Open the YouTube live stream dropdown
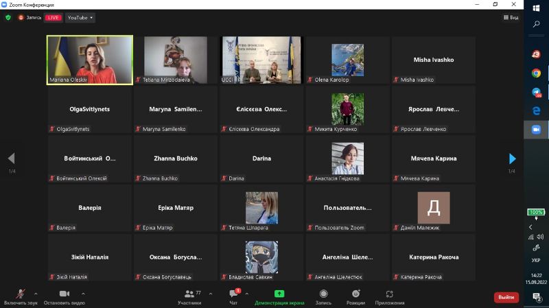Viewport: 549px width, 308px height. [x=80, y=17]
